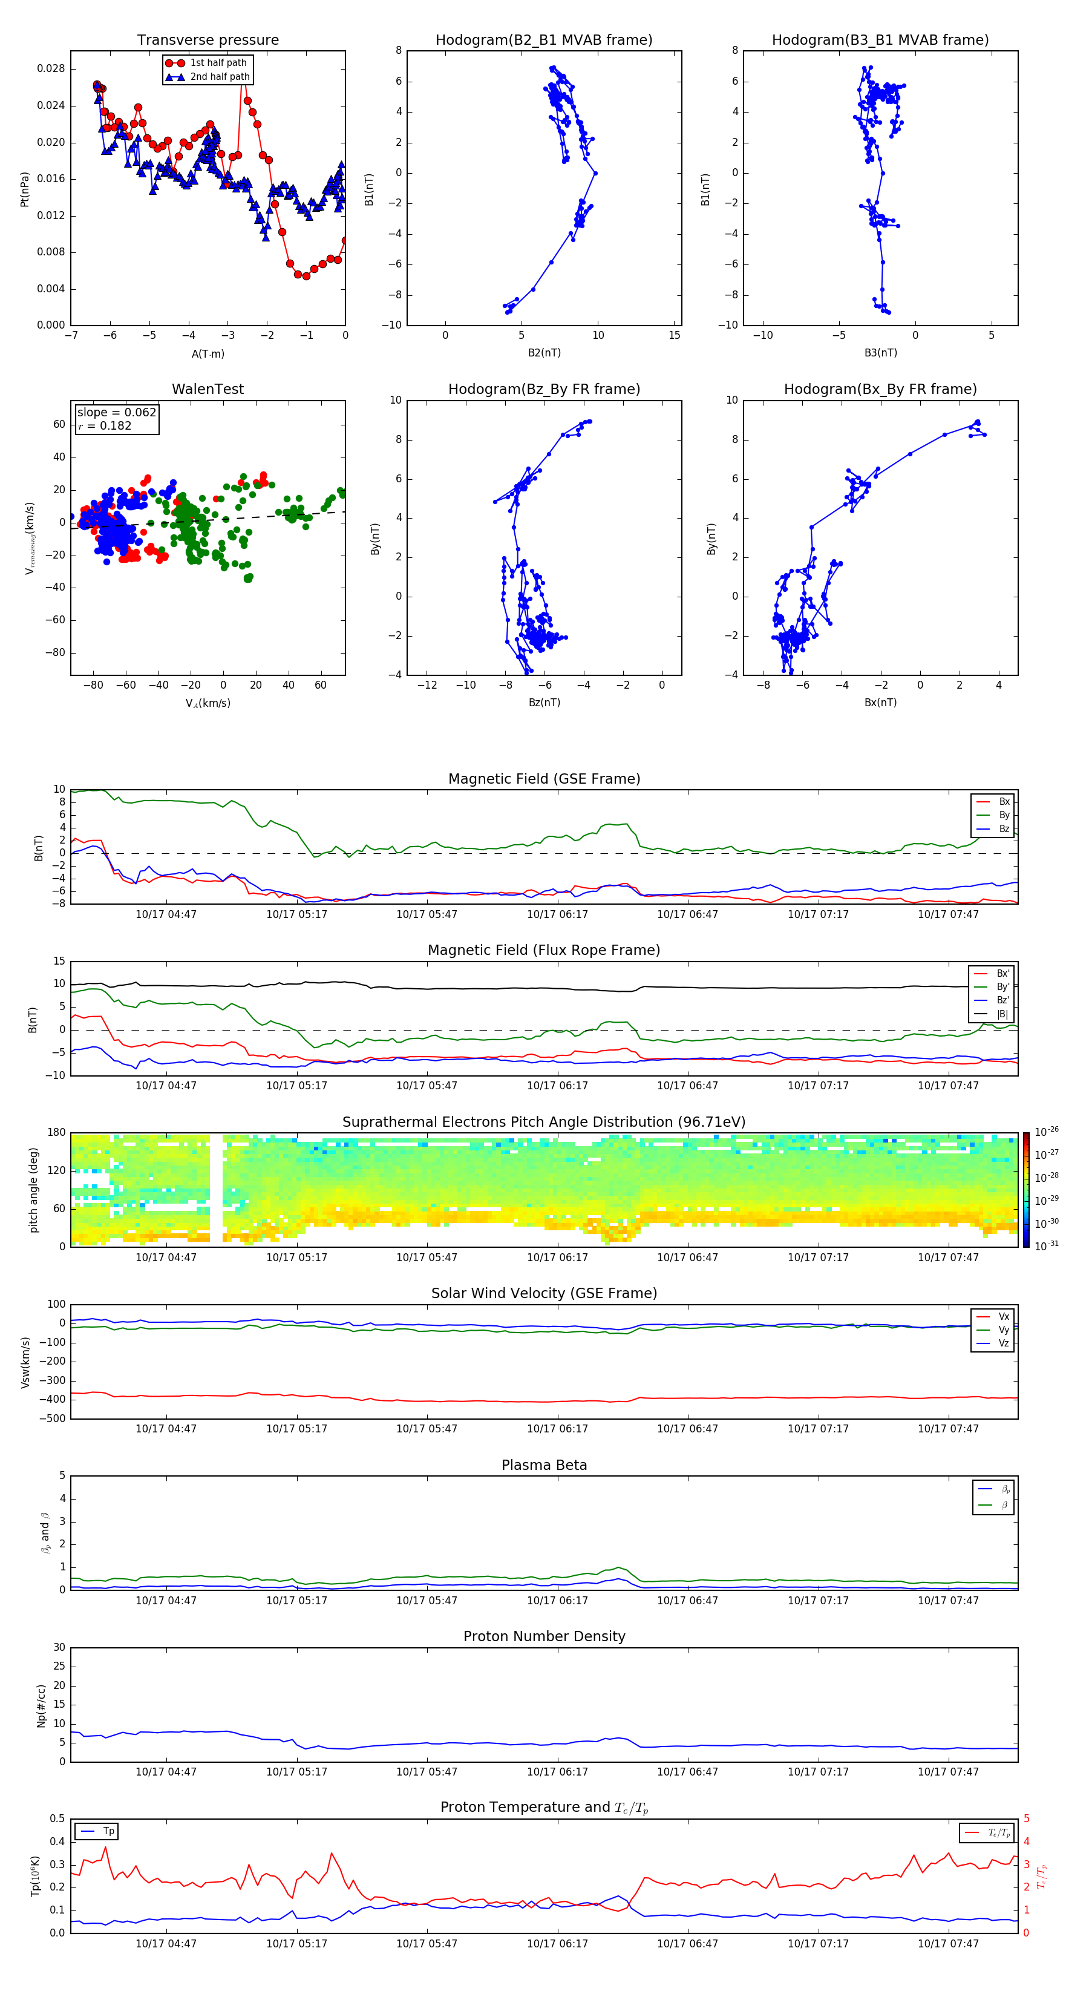Click the pitch angle color bar
The width and height of the screenshot is (1089, 1997).
1026,1190
